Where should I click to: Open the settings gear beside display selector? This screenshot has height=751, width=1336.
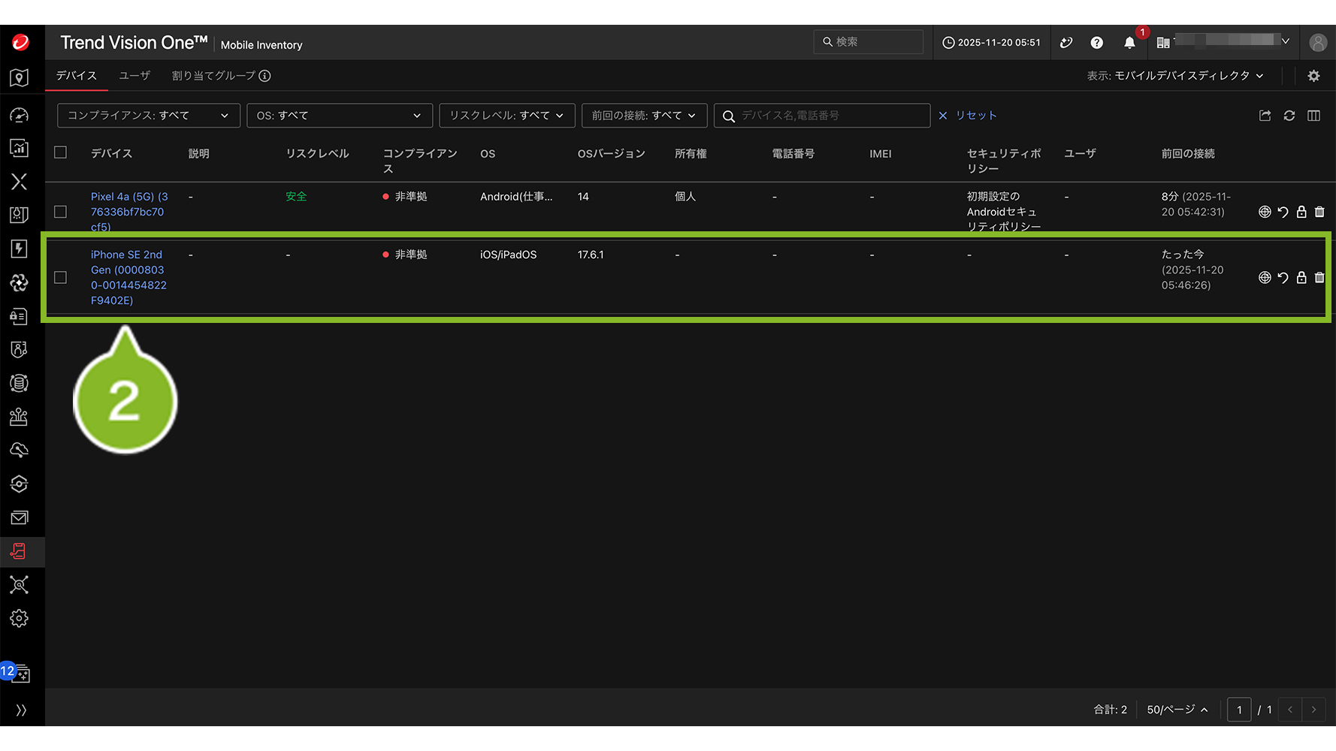pyautogui.click(x=1313, y=76)
